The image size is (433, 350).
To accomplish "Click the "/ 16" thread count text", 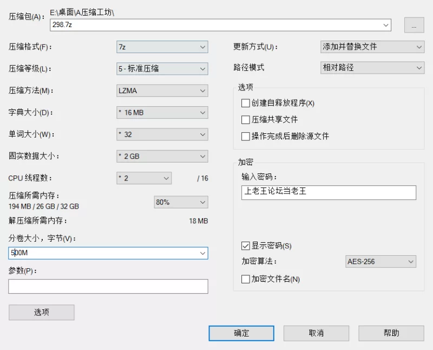I will (202, 178).
